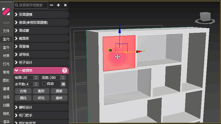
Task: Click the search magnifier icon
Action: pyautogui.click(x=17, y=5)
